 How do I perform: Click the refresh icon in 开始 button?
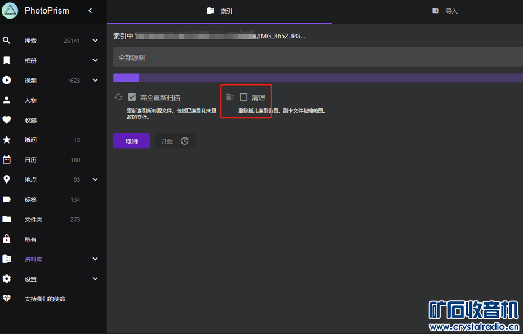[184, 141]
